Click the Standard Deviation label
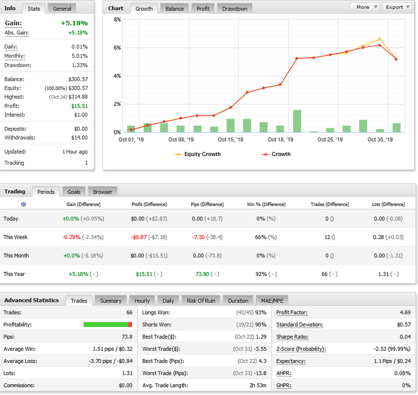The height and width of the screenshot is (395, 418). pos(300,324)
